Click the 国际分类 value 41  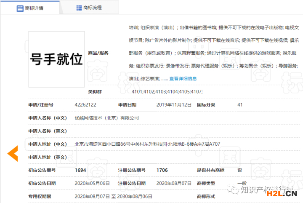(240, 105)
